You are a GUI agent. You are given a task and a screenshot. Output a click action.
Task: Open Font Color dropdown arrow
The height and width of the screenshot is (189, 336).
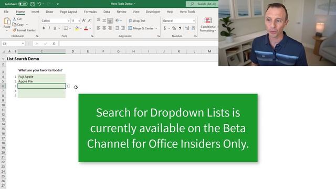pos(90,28)
